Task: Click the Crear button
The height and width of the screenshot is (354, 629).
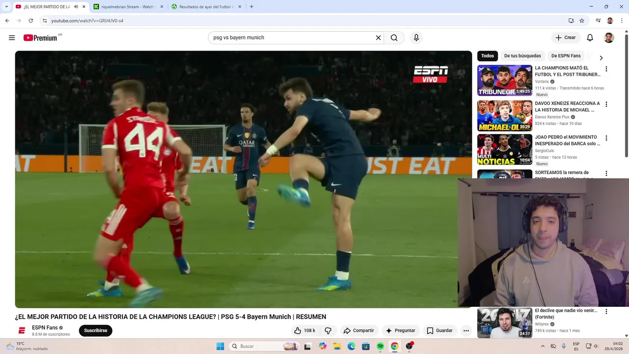Action: pyautogui.click(x=566, y=38)
